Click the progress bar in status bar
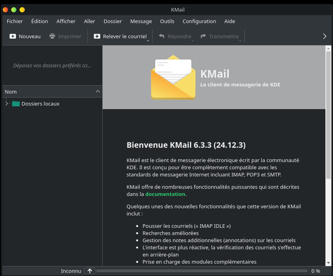The image size is (333, 276). pyautogui.click(x=202, y=271)
